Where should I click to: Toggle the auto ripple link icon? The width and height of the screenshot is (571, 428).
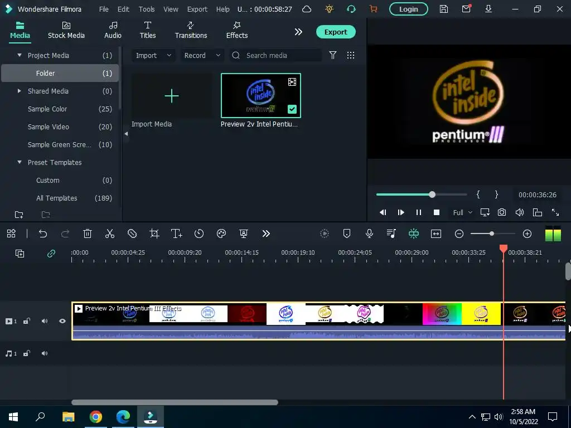pos(51,254)
